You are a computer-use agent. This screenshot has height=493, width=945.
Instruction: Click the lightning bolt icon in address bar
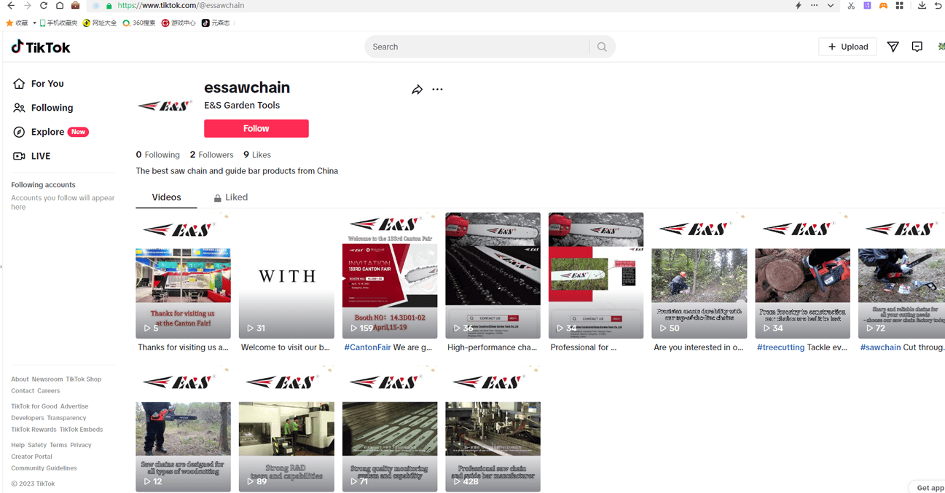pyautogui.click(x=798, y=5)
